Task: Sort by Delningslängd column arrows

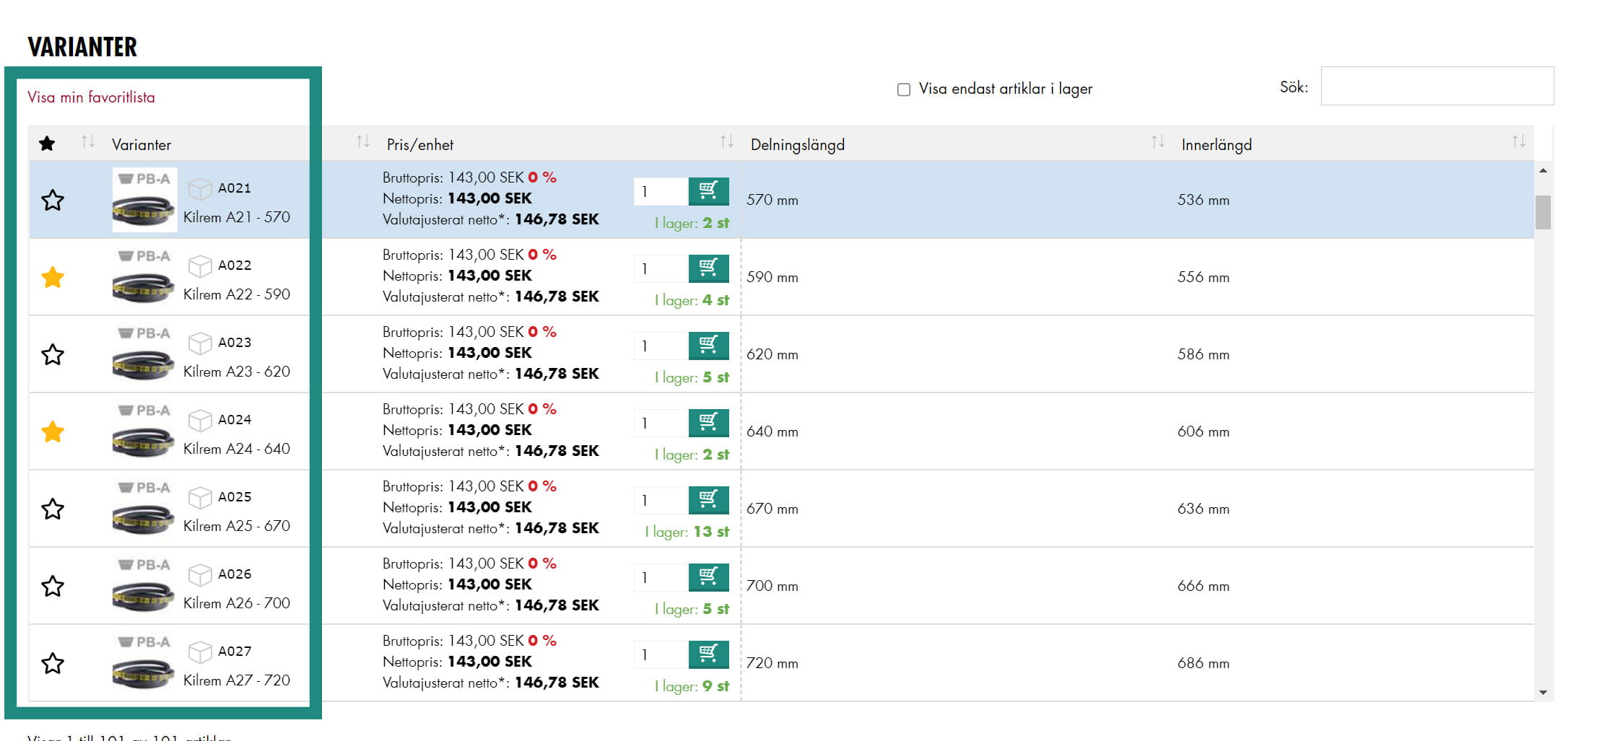Action: [x=1157, y=142]
